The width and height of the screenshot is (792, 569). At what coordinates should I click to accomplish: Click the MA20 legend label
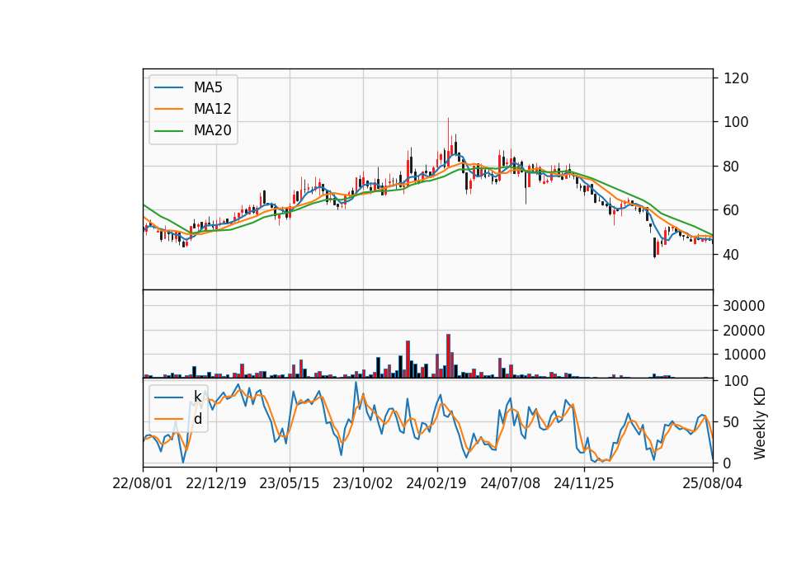click(x=212, y=130)
